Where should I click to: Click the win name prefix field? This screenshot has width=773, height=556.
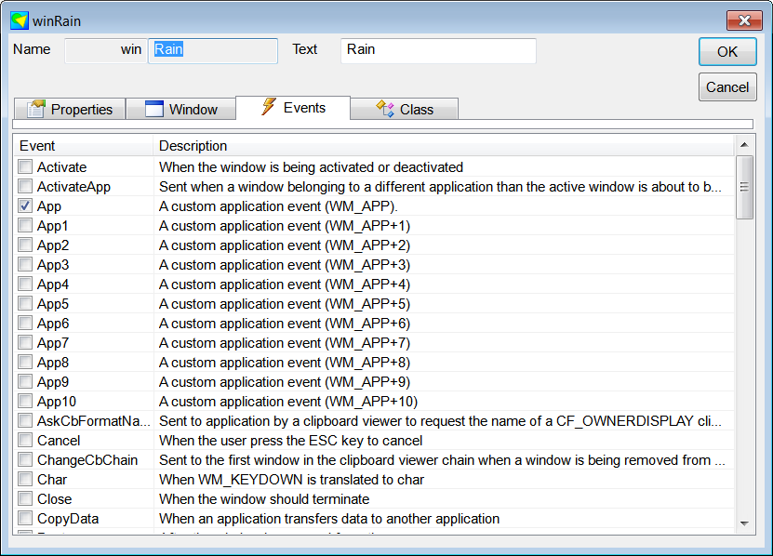pyautogui.click(x=106, y=51)
